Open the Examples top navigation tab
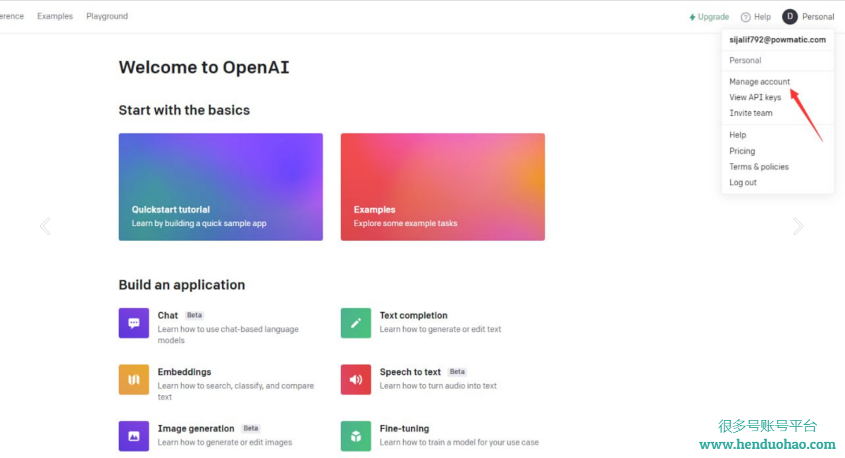 (55, 16)
